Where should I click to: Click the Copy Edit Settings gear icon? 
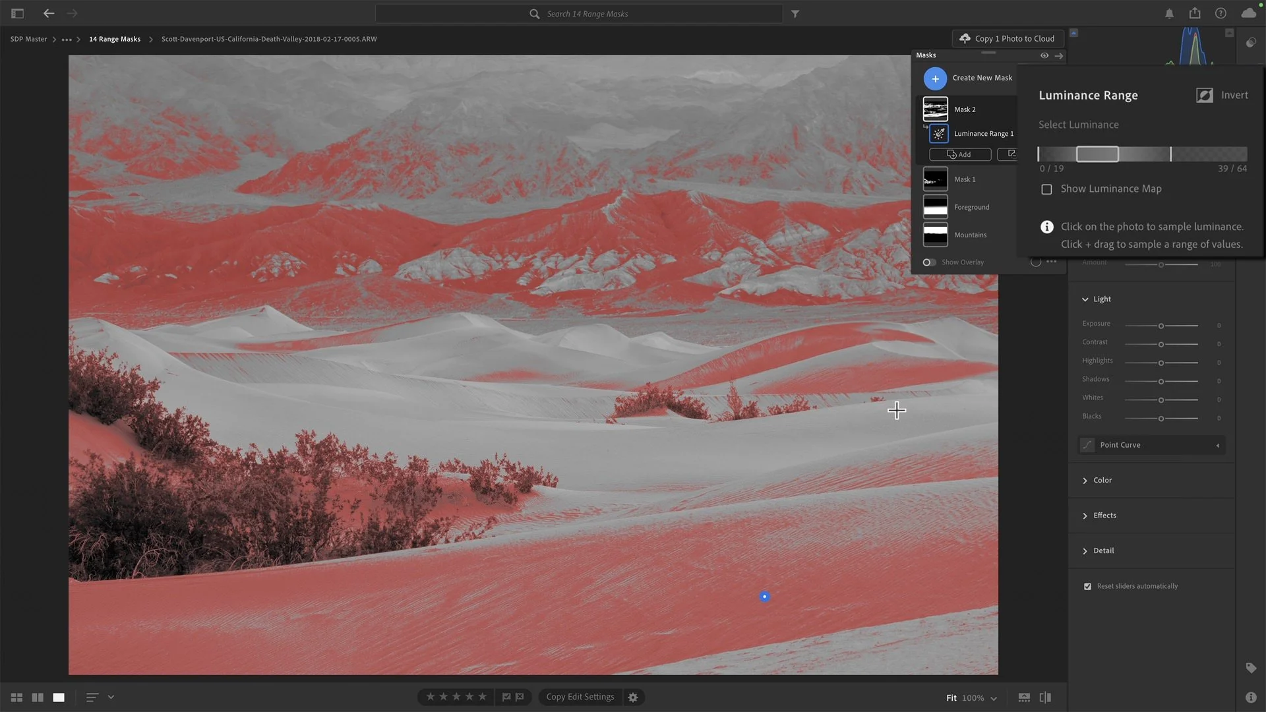pos(633,697)
